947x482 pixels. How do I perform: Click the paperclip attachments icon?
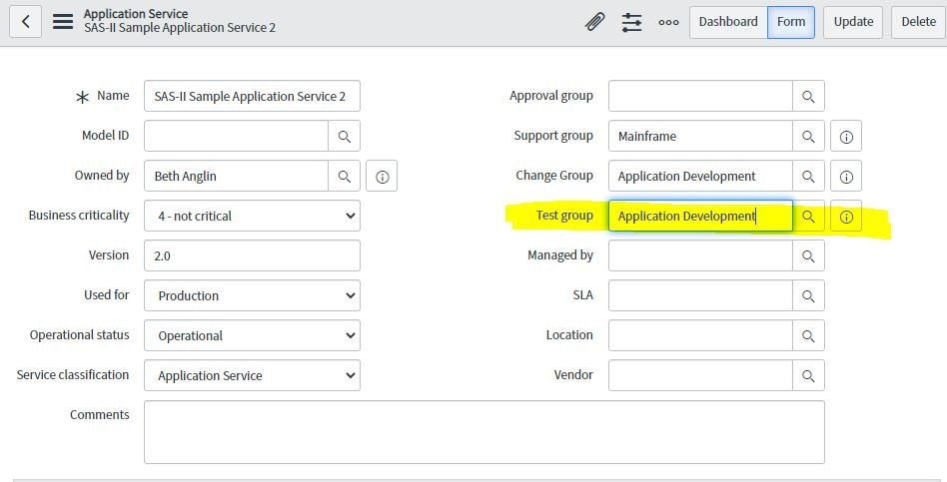(594, 22)
